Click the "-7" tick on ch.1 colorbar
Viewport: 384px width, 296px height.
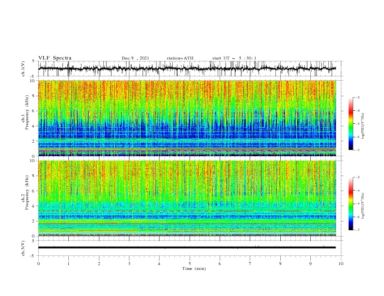358,150
